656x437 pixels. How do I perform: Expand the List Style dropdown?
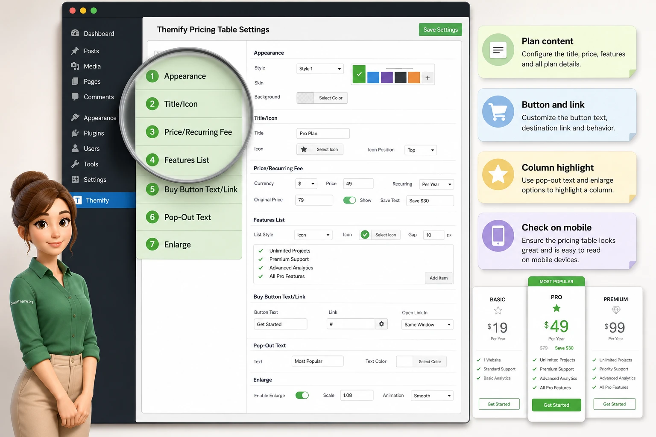tap(313, 235)
